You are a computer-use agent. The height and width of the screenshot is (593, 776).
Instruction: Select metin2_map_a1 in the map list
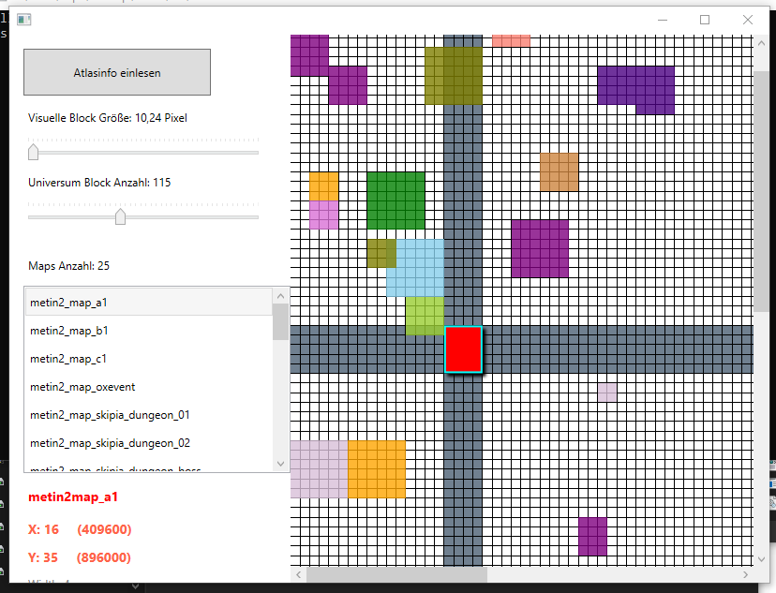149,303
